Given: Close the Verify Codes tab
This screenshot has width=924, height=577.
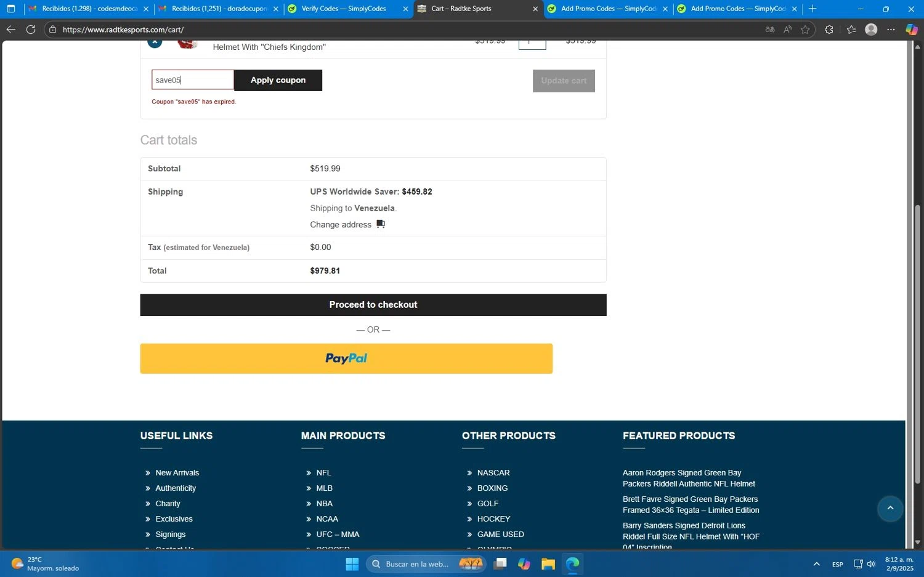Looking at the screenshot, I should click(x=405, y=9).
